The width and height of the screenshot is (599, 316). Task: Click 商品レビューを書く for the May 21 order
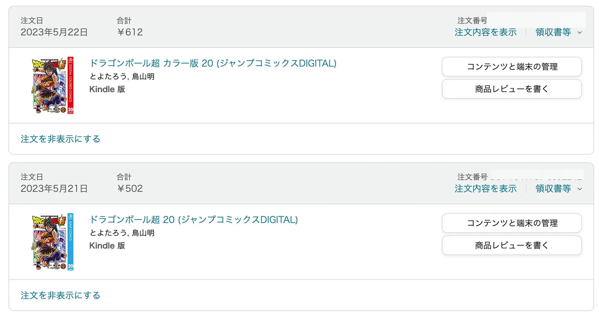point(512,245)
